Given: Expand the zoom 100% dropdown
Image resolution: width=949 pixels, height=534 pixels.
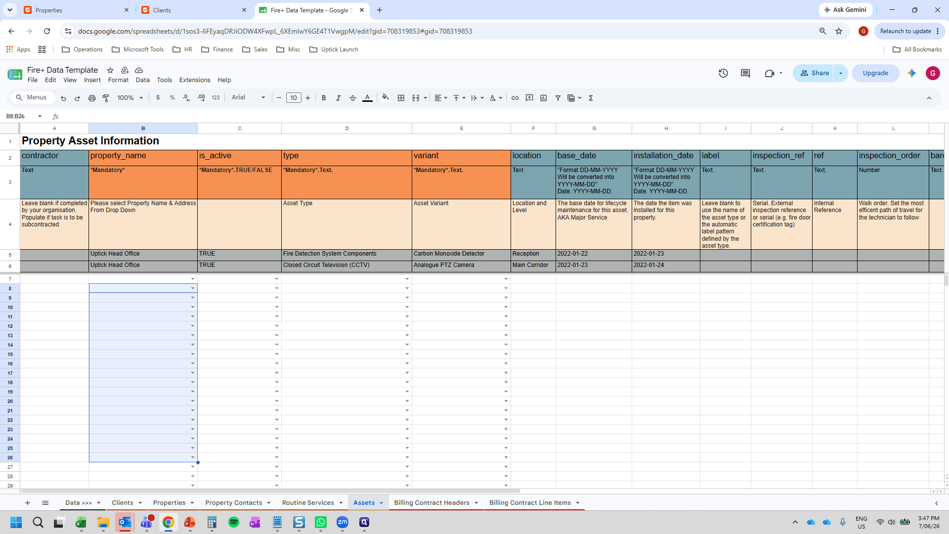Looking at the screenshot, I should pos(130,98).
